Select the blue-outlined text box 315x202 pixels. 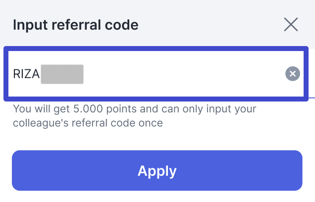point(149,74)
